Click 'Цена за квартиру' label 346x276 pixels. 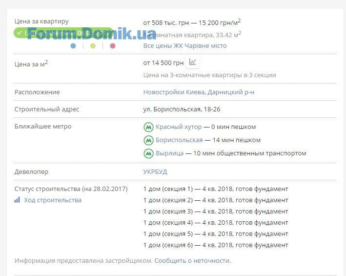(41, 21)
